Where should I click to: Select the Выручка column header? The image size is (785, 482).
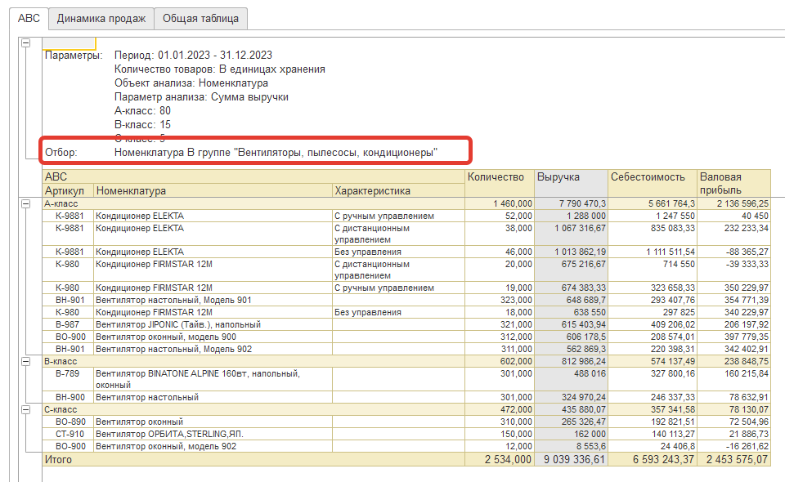[572, 183]
